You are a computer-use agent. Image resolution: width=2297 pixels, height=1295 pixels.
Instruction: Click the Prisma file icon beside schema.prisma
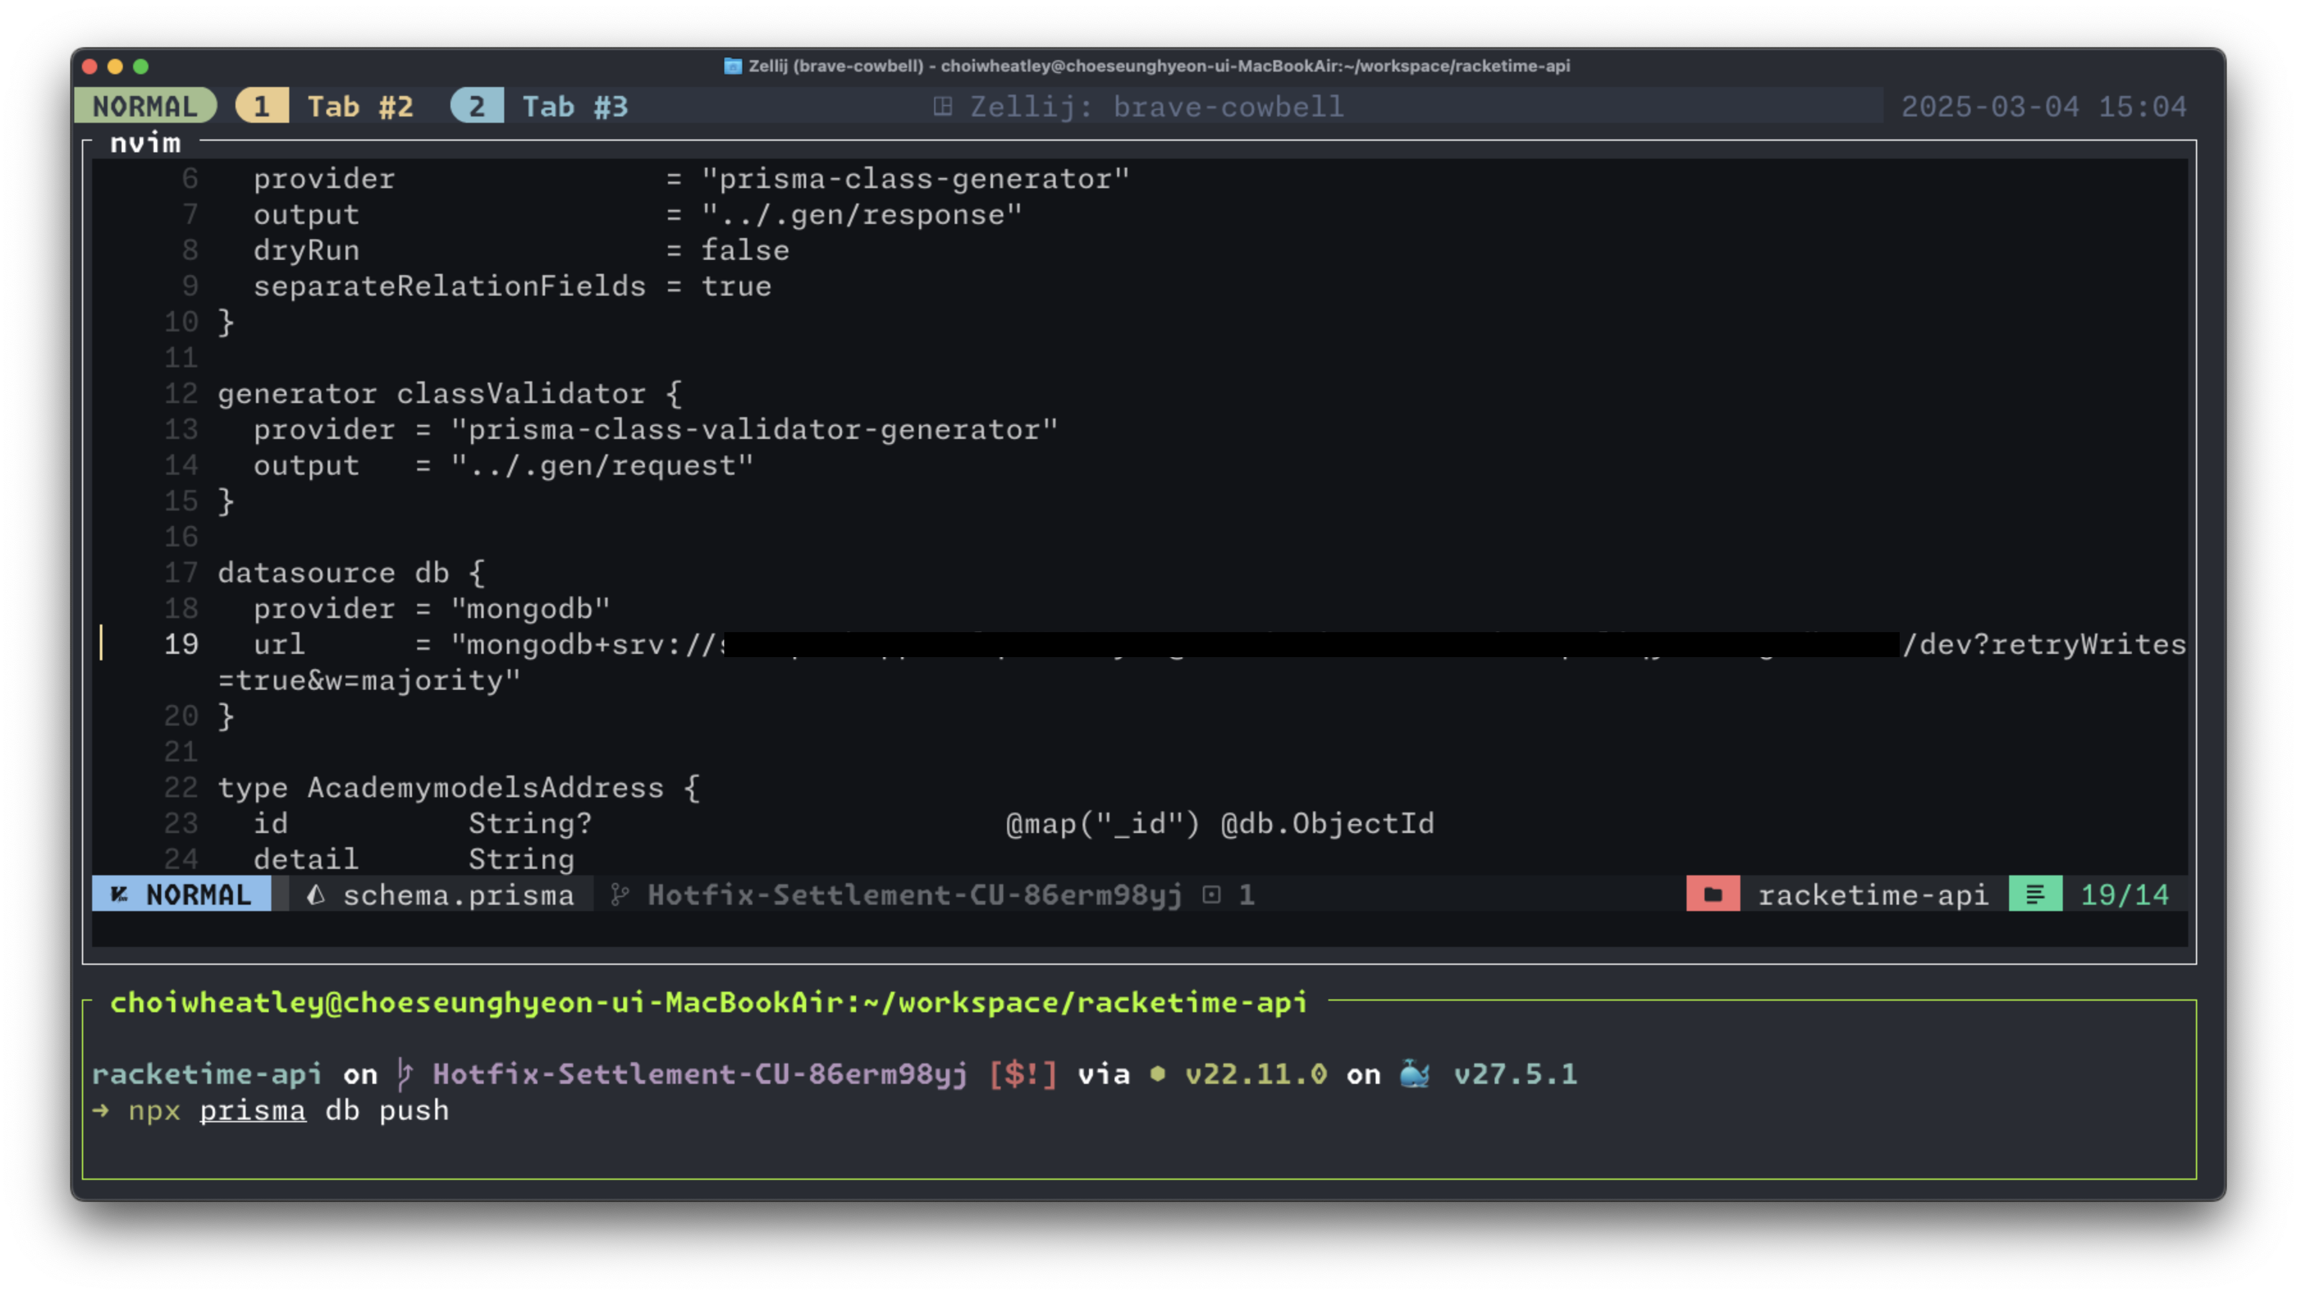click(x=315, y=894)
